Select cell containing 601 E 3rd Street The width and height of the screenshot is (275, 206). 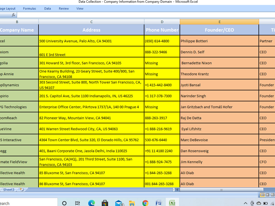pyautogui.click(x=91, y=52)
